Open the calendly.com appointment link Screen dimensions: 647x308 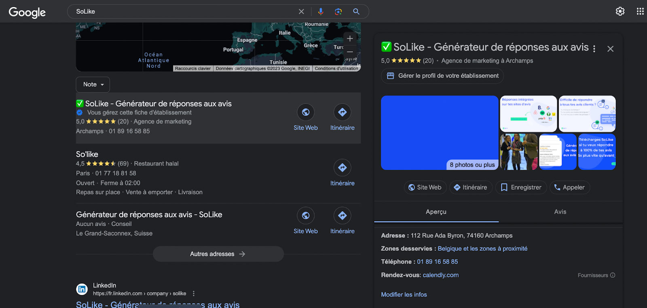coord(440,275)
